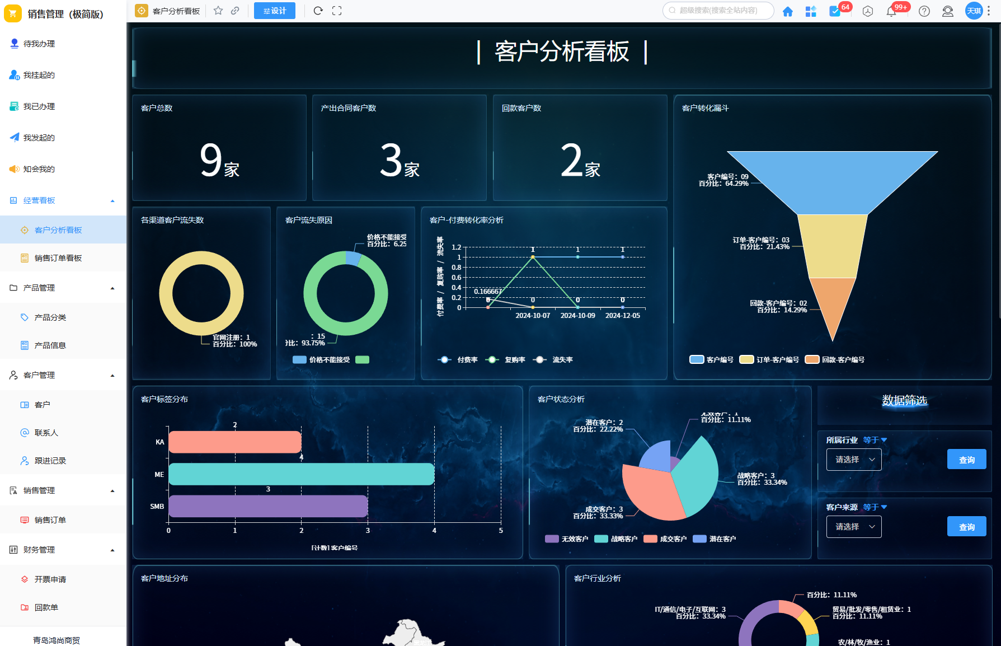The height and width of the screenshot is (646, 1001).
Task: Click the 订单-客户编号 yellow legend swatch
Action: [x=746, y=360]
